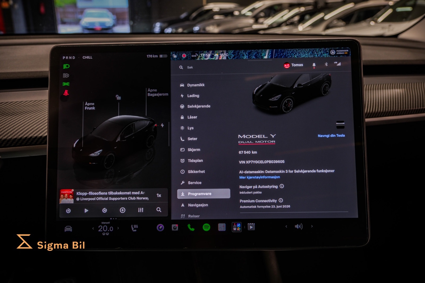Mute using the speaker volume icon
This screenshot has height=283, width=425.
point(299,226)
